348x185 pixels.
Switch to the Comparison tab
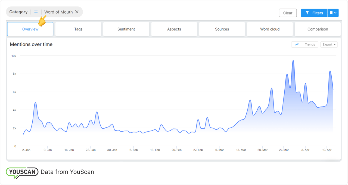(x=318, y=29)
